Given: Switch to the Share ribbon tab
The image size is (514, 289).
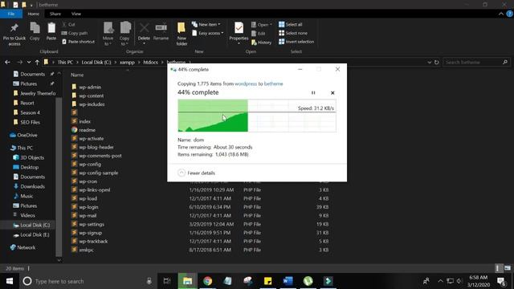Looking at the screenshot, I should point(55,14).
